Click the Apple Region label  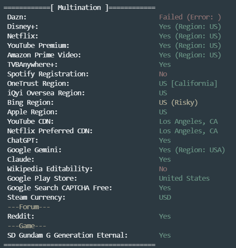point(32,112)
